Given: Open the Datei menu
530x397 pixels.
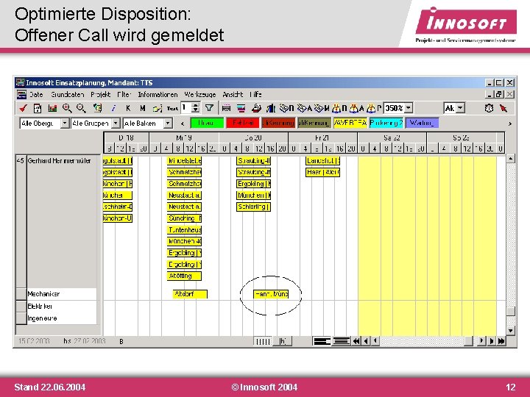Looking at the screenshot, I should [36, 95].
